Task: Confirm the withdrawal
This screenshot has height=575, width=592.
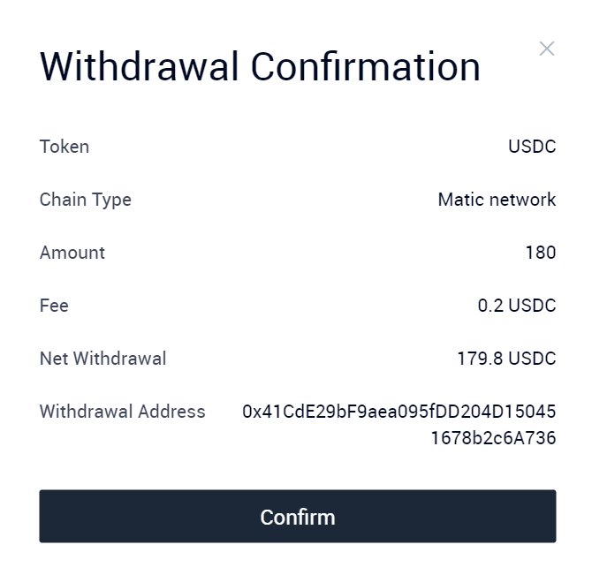Action: click(x=298, y=516)
